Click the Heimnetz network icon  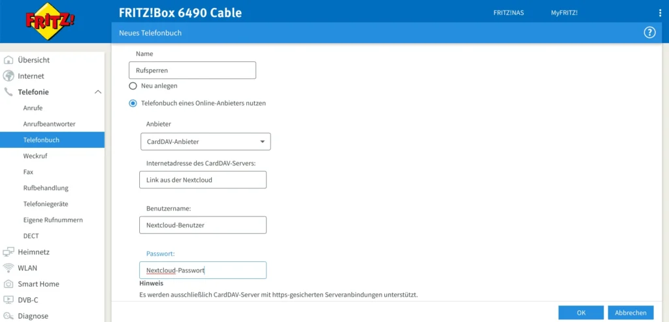click(x=8, y=252)
